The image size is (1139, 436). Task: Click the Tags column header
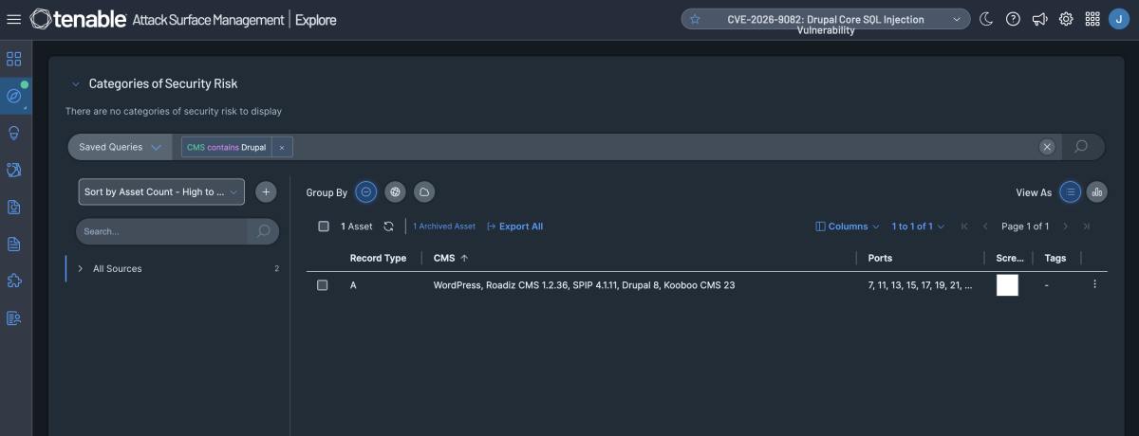1055,258
